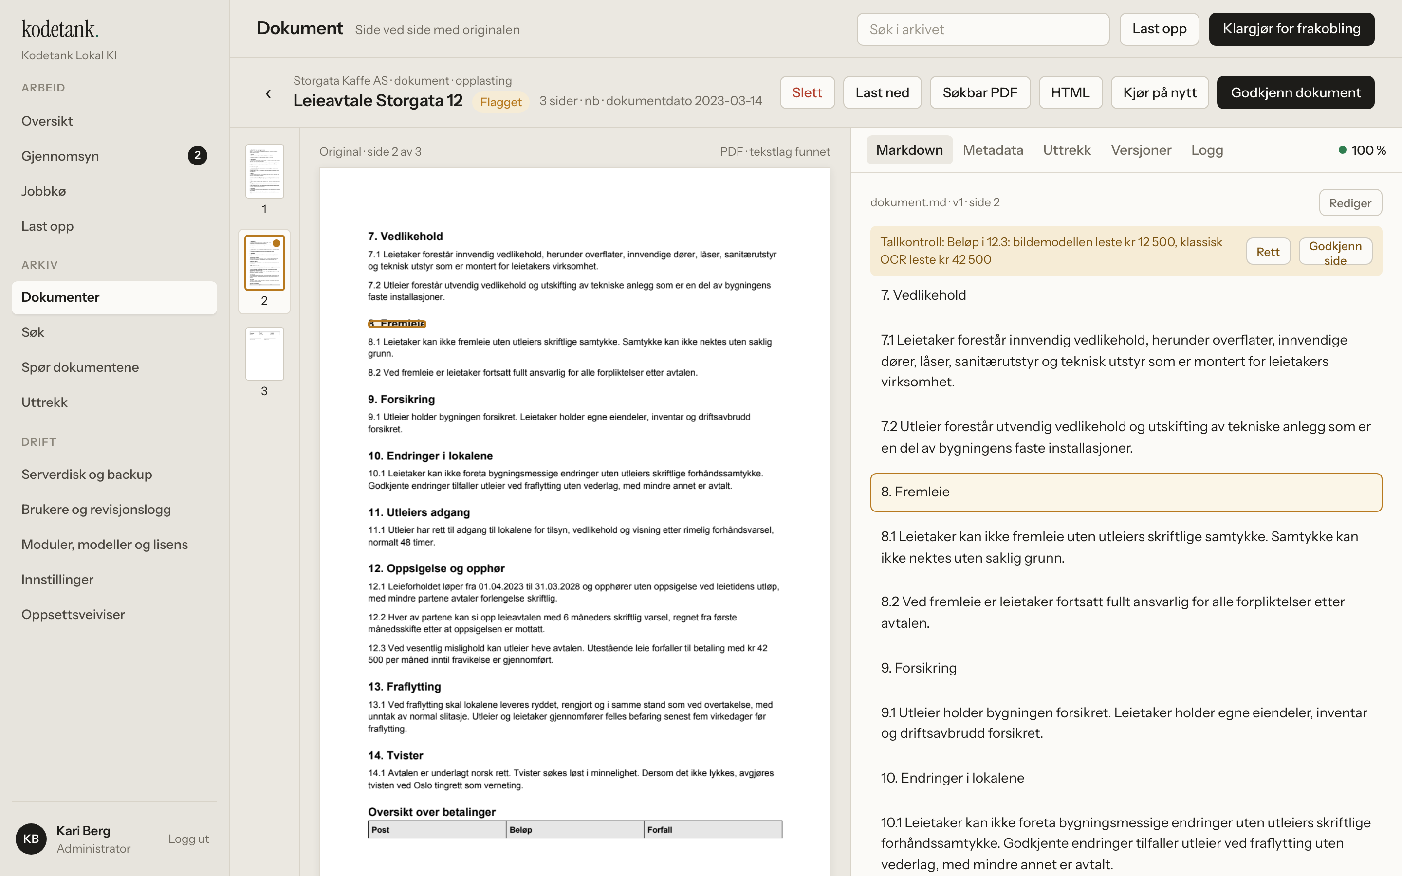The image size is (1402, 876).
Task: Click the Rett button in Tallkontroll warning
Action: click(1268, 252)
